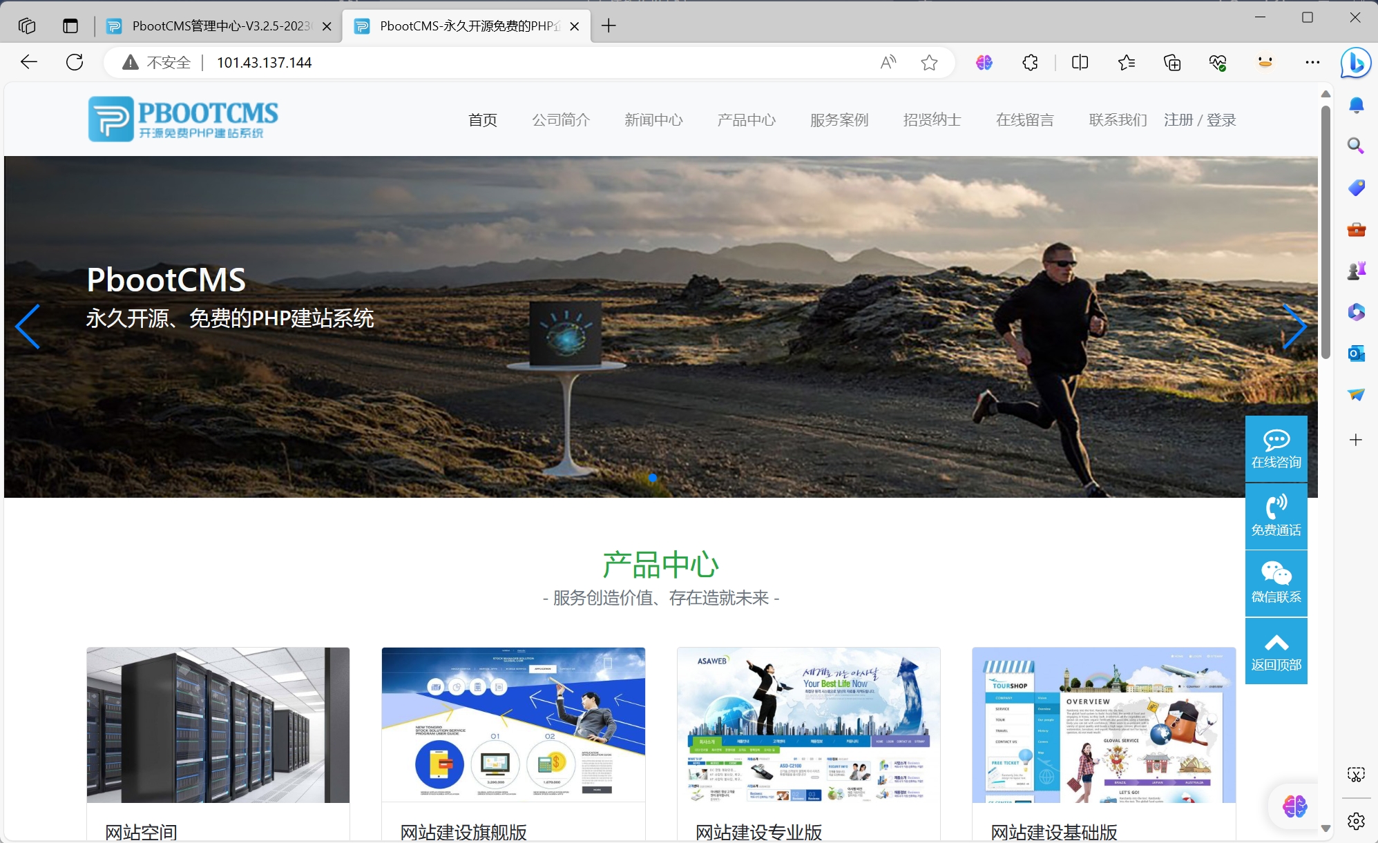The image size is (1378, 843).
Task: Add page to favorites star icon
Action: click(929, 63)
